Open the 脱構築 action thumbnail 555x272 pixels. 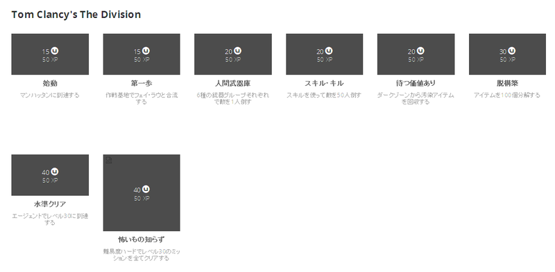point(508,54)
